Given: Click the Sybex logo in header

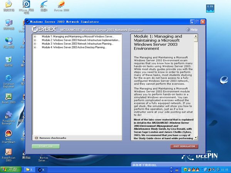Looking at the screenshot, I should click(44, 29).
